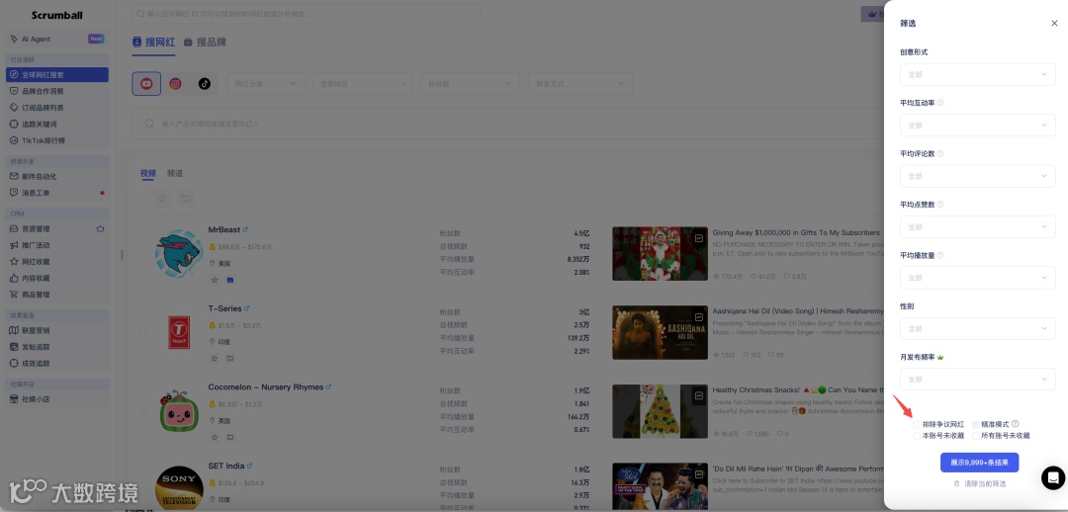Click the 展示9,999+条结果 button
Image resolution: width=1068 pixels, height=512 pixels.
[x=979, y=463]
